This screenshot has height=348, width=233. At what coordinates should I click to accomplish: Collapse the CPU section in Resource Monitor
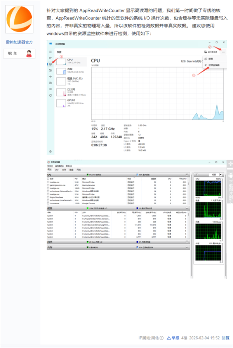pyautogui.click(x=187, y=175)
